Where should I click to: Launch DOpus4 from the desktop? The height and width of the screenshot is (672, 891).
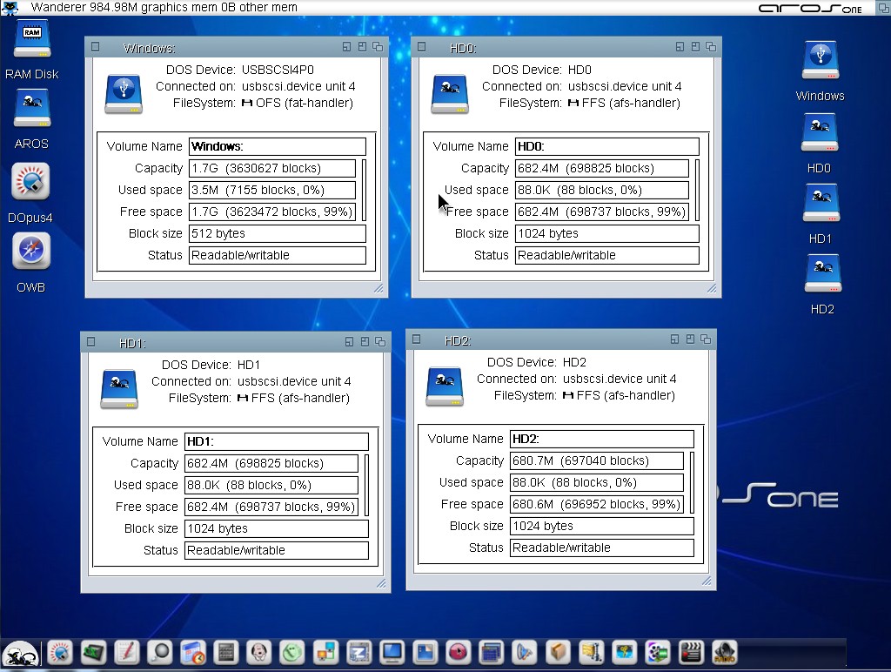(30, 182)
